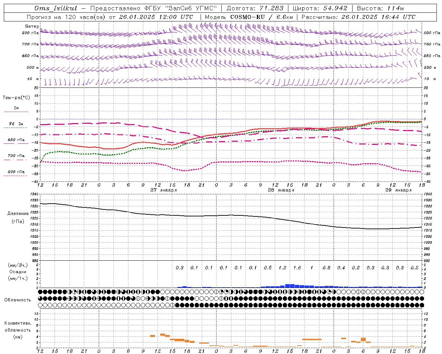Click the '(км)' unit of convective cloudiness
The width and height of the screenshot is (442, 354).
click(x=18, y=337)
